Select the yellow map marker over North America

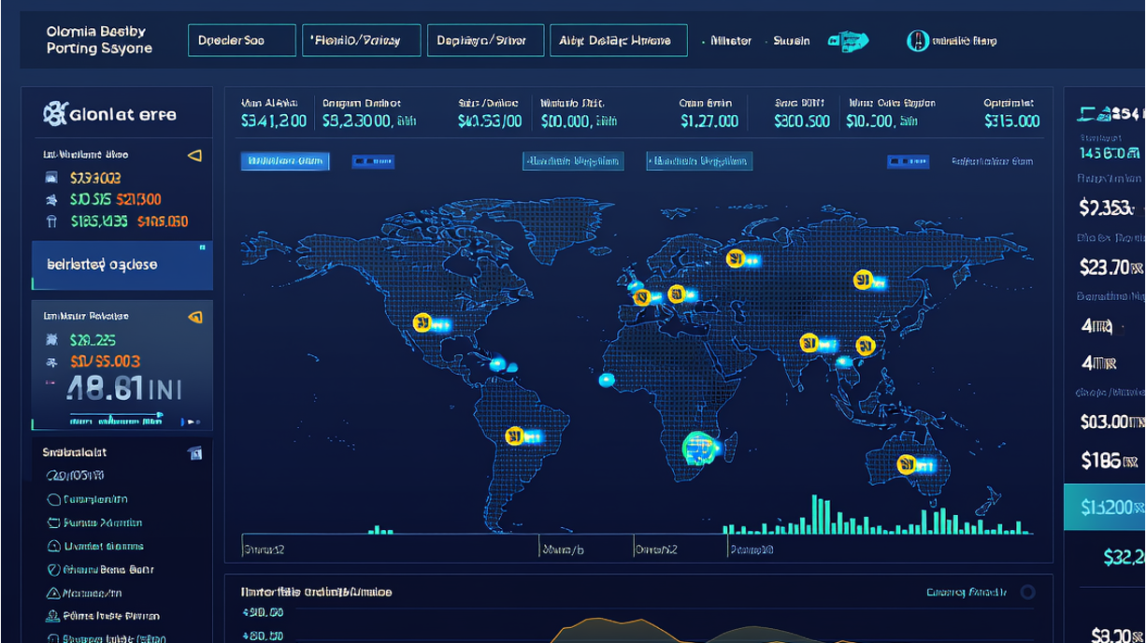(422, 322)
